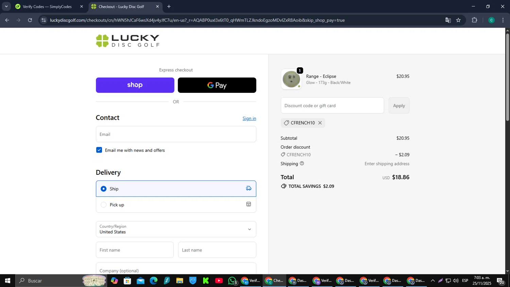Reload the checkout page

click(30, 20)
